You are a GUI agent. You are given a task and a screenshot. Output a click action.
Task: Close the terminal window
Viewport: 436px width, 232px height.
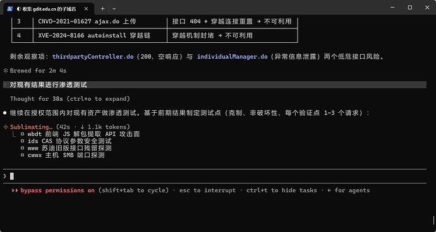click(x=427, y=8)
